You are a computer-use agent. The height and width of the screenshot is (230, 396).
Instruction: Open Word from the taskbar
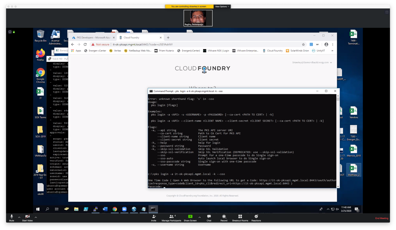coord(105,209)
